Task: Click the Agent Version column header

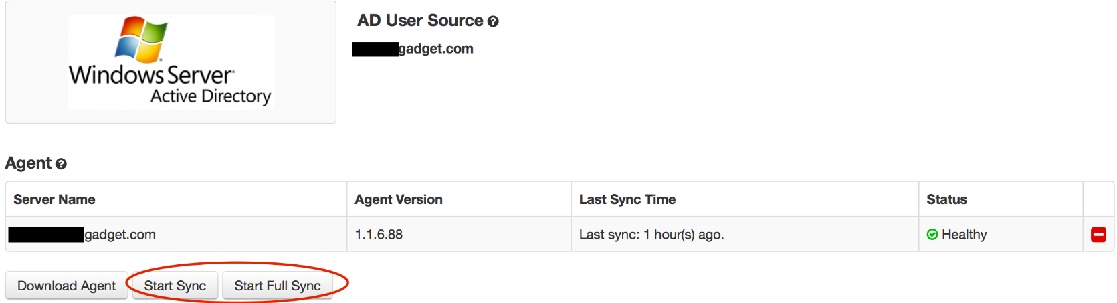Action: (x=399, y=199)
